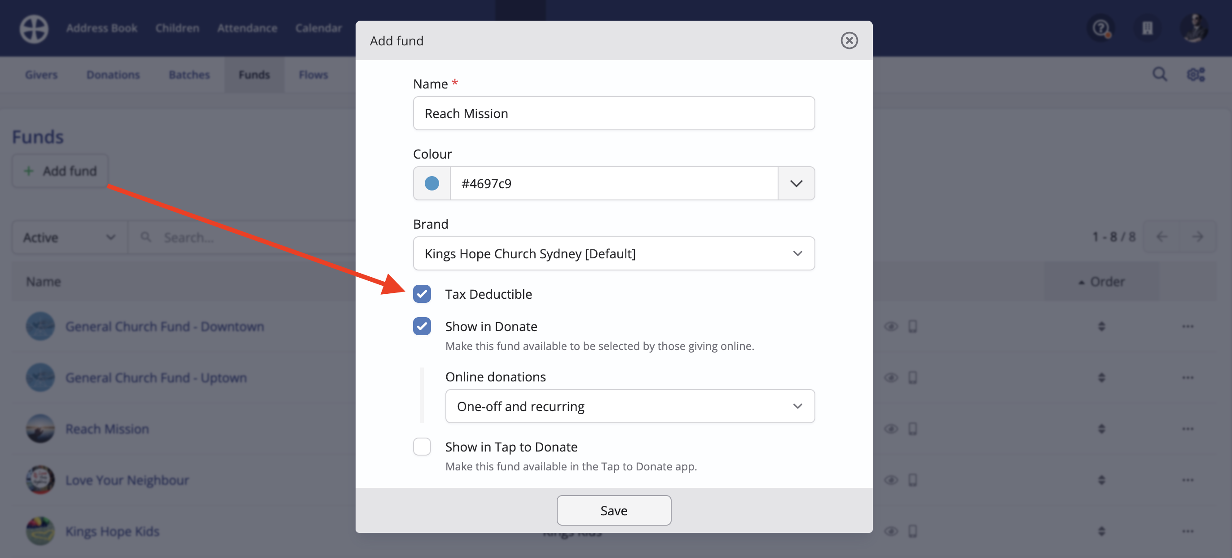Image resolution: width=1232 pixels, height=558 pixels.
Task: Click the colour hex code field
Action: pos(614,183)
